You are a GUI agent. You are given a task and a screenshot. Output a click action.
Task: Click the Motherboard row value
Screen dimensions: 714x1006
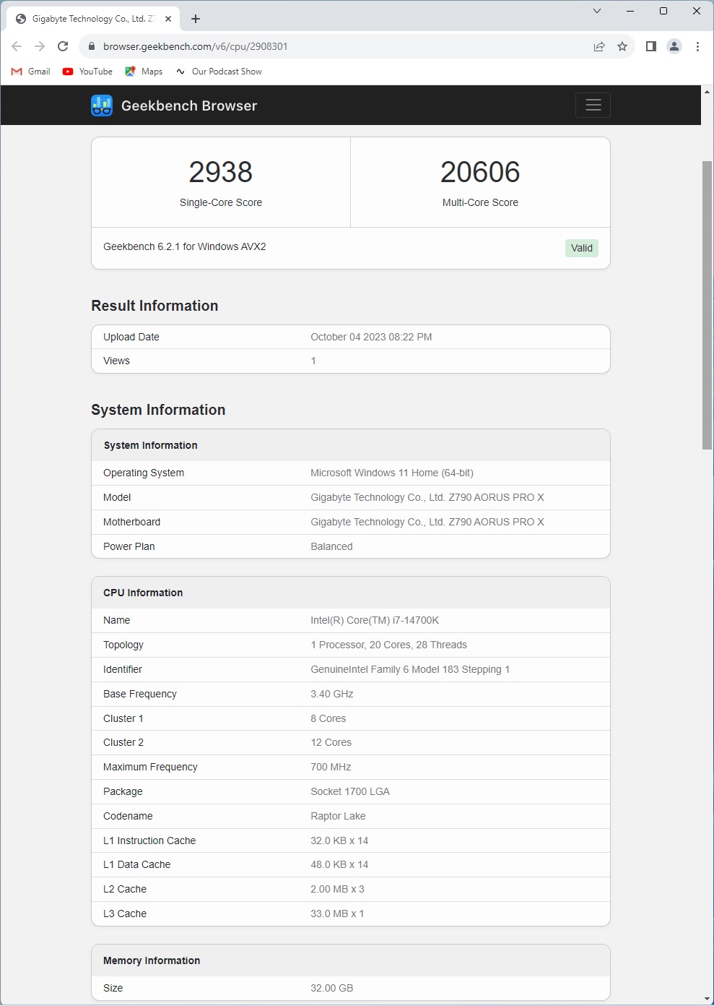(427, 522)
